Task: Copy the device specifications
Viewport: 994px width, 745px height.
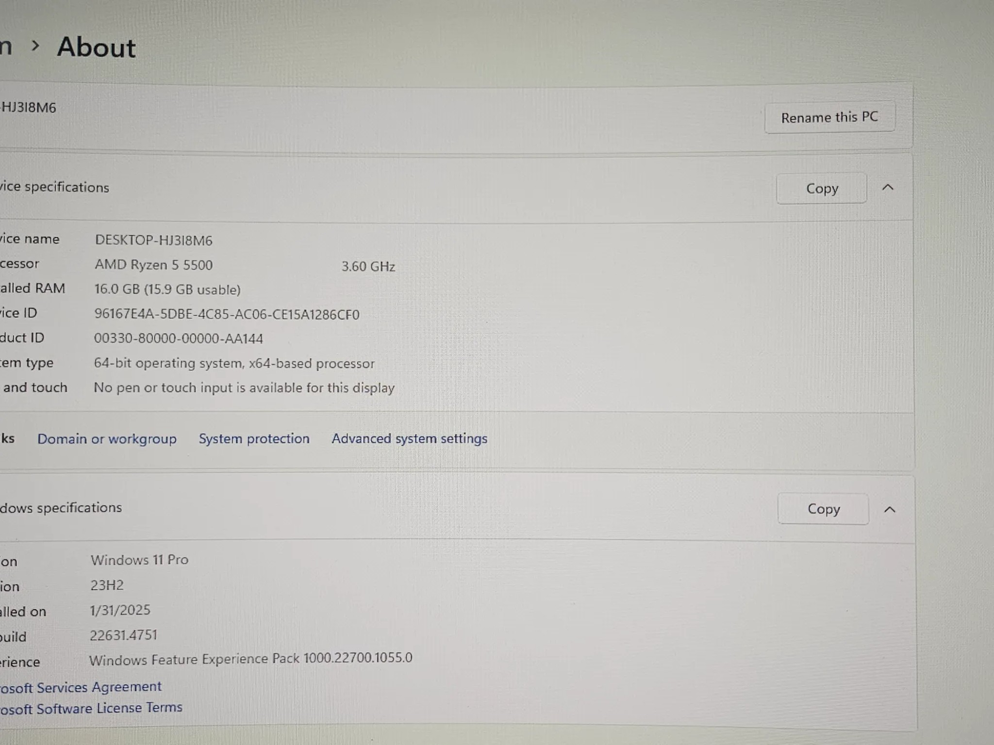Action: click(821, 188)
